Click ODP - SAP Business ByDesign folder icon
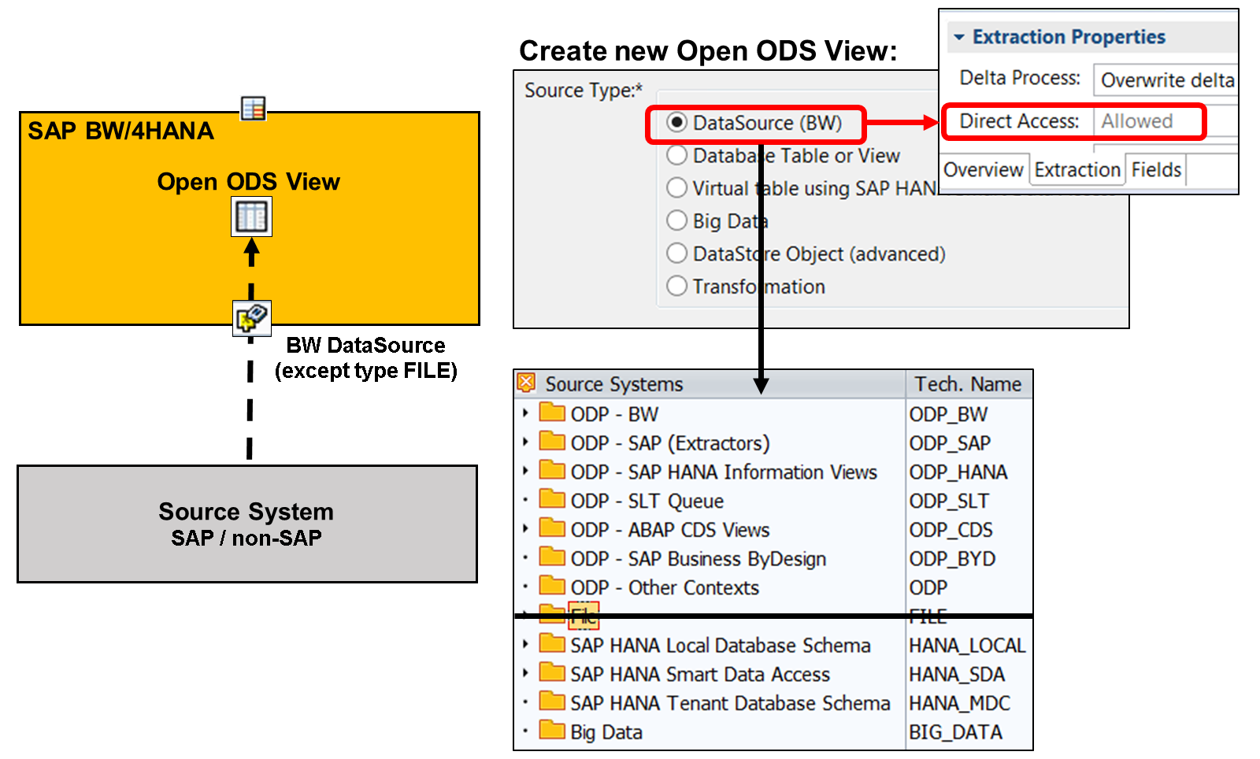This screenshot has width=1260, height=759. pyautogui.click(x=552, y=557)
